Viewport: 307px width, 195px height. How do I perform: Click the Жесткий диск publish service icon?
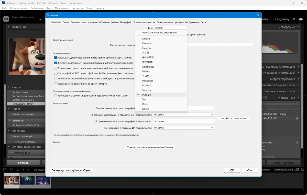pos(12,153)
